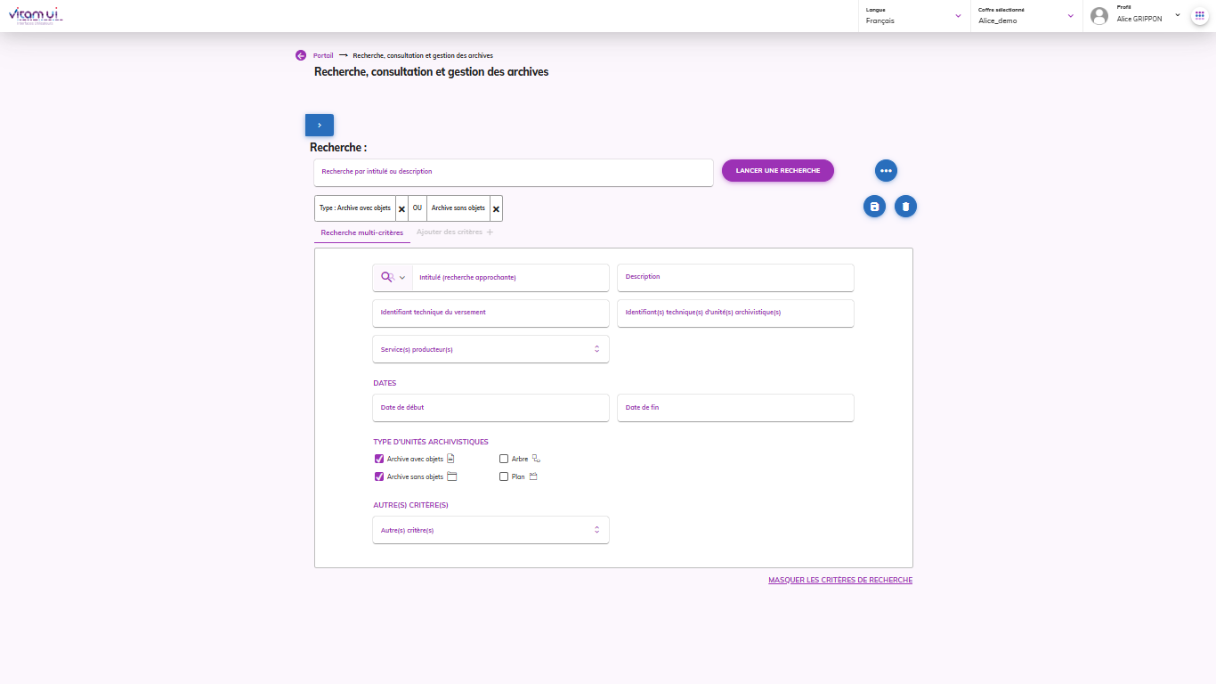Click the save search criteria icon

coord(874,207)
